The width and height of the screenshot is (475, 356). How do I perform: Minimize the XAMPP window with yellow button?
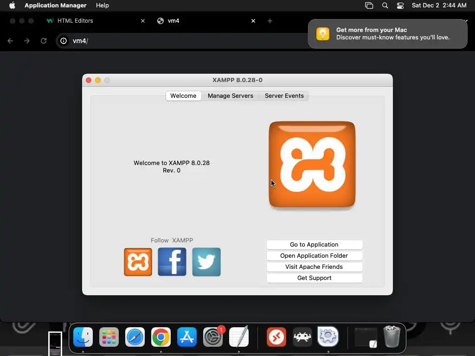click(98, 80)
